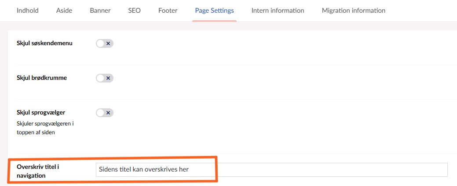Select the SEO tab

tap(134, 11)
